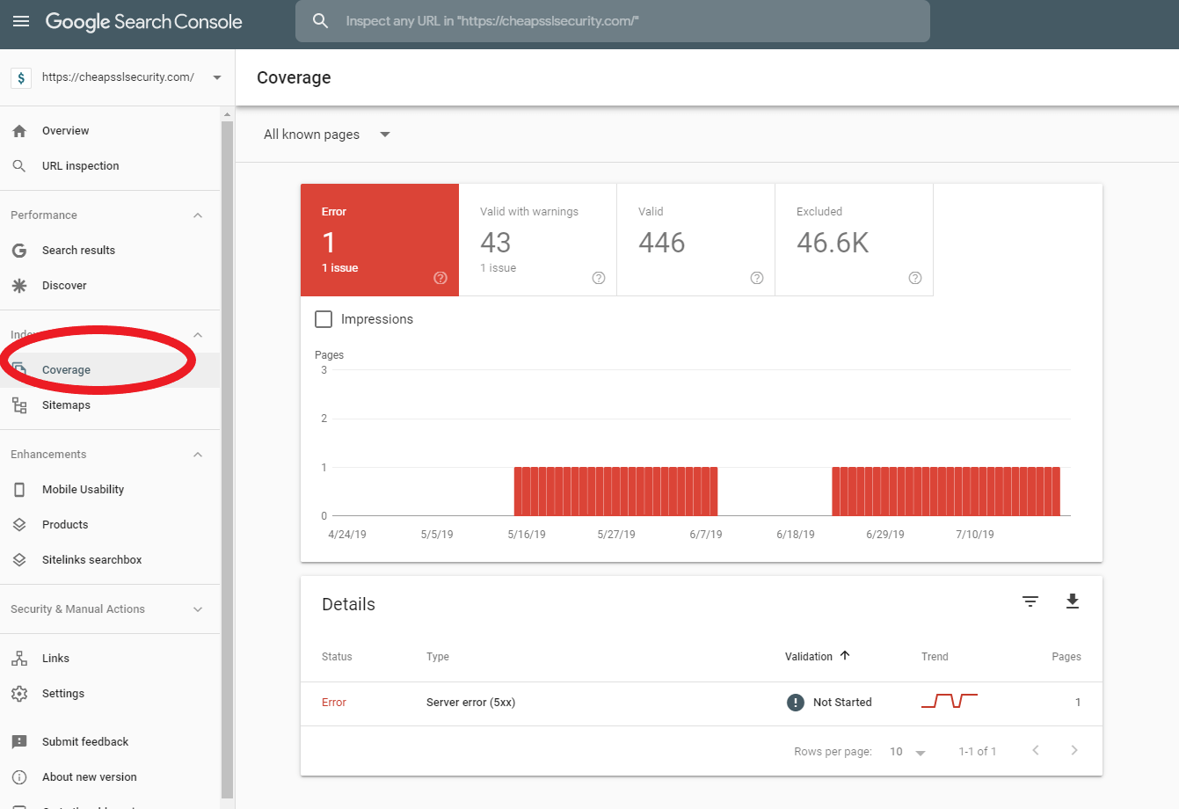1179x809 pixels.
Task: Click the Validation column header
Action: 809,657
